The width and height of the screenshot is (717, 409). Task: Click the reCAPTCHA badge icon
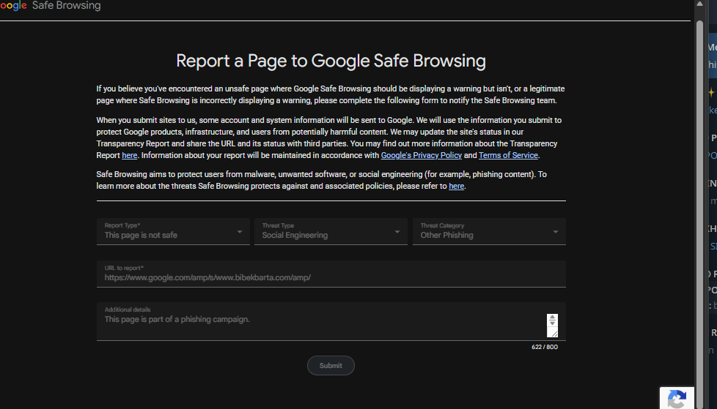pos(677,399)
